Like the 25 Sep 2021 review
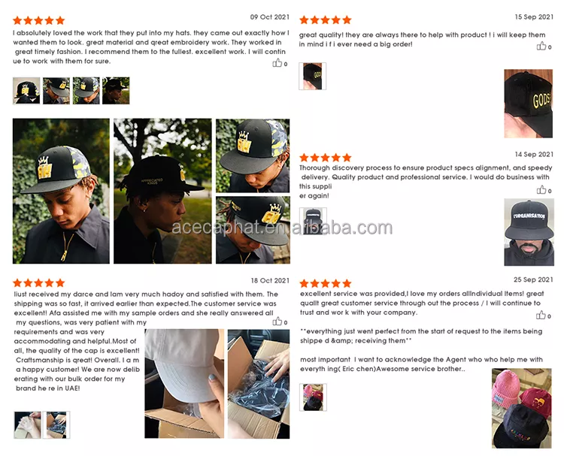This screenshot has height=456, width=564. coord(541,315)
